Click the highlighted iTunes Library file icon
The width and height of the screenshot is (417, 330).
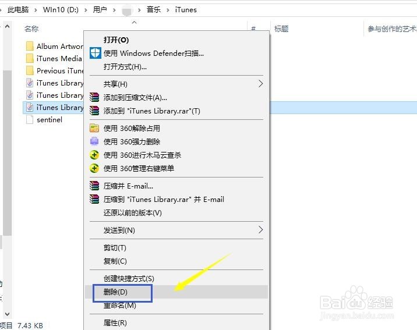click(30, 107)
